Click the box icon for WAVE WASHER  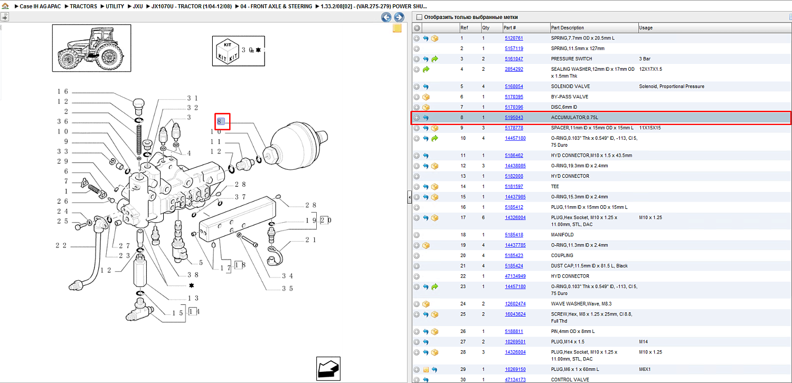coord(426,304)
